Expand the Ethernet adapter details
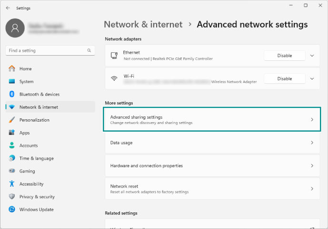The width and height of the screenshot is (328, 229). coord(312,56)
